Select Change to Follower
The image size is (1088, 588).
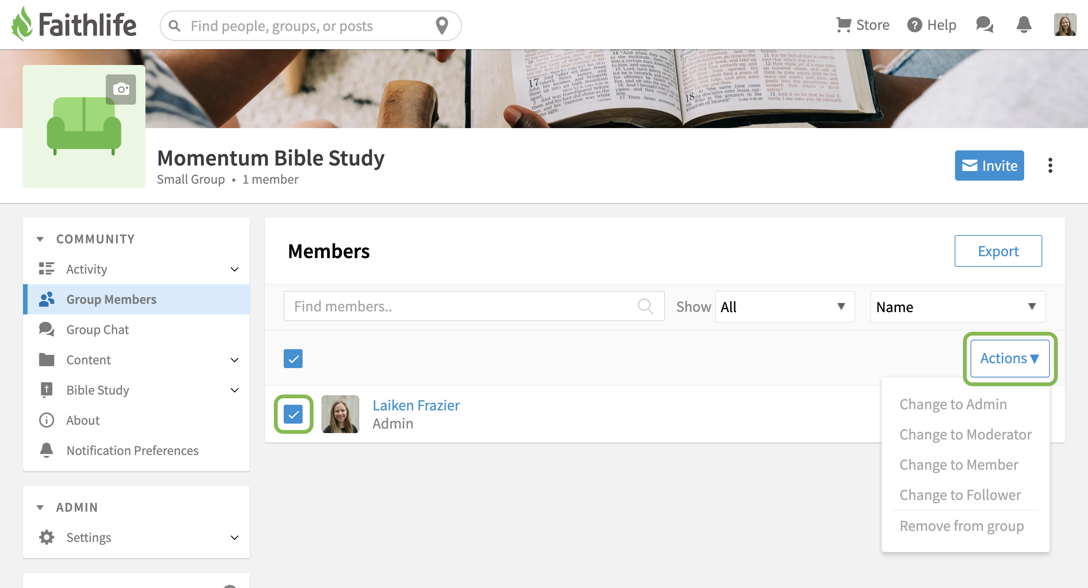click(x=960, y=495)
